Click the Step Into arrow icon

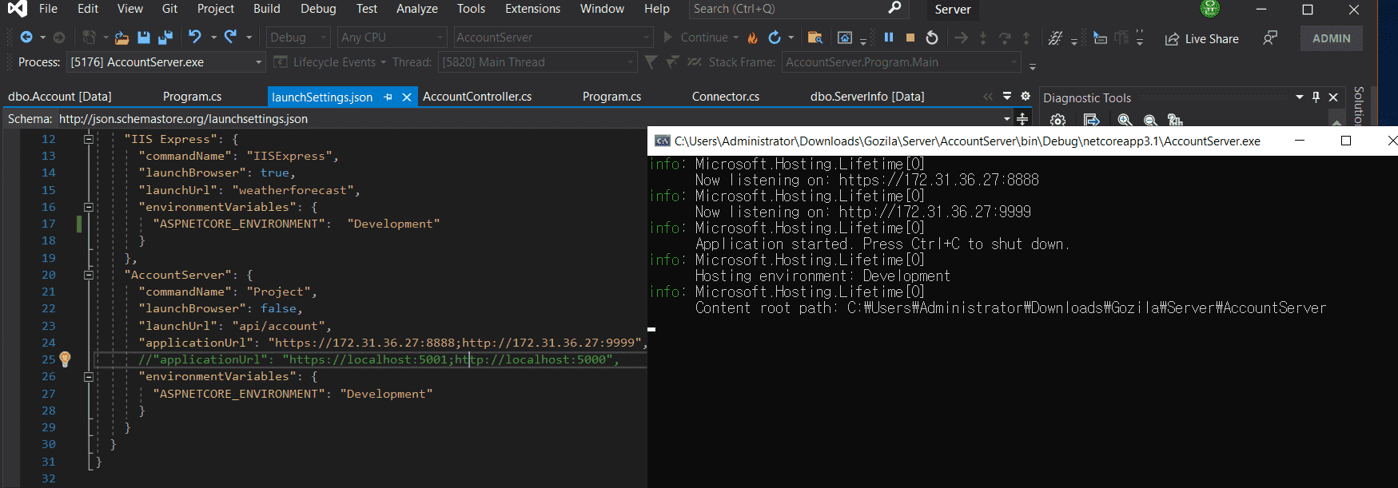(x=983, y=38)
